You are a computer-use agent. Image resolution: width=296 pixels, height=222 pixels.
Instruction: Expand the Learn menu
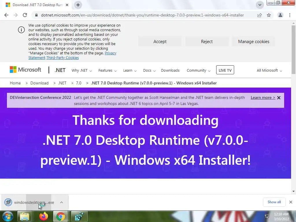click(130, 71)
